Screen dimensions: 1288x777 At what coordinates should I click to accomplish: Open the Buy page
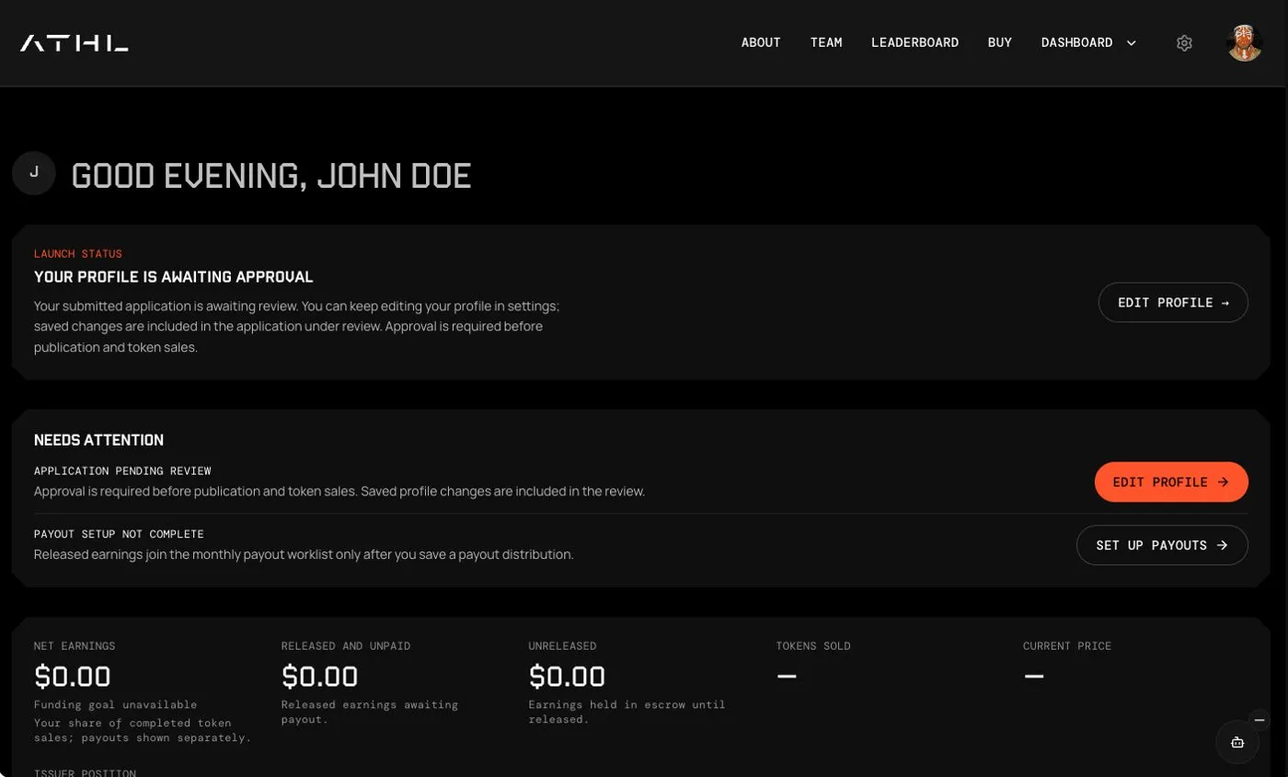(x=999, y=42)
